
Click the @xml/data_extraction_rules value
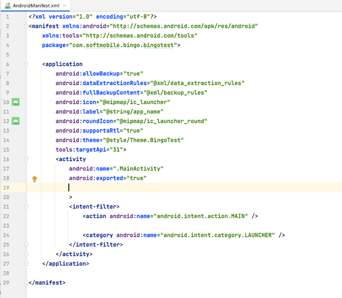[197, 83]
